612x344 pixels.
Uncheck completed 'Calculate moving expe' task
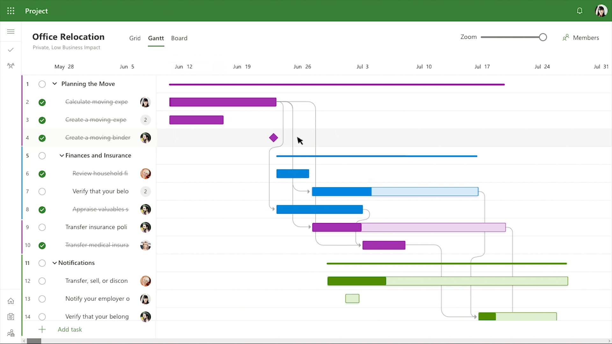tap(42, 102)
